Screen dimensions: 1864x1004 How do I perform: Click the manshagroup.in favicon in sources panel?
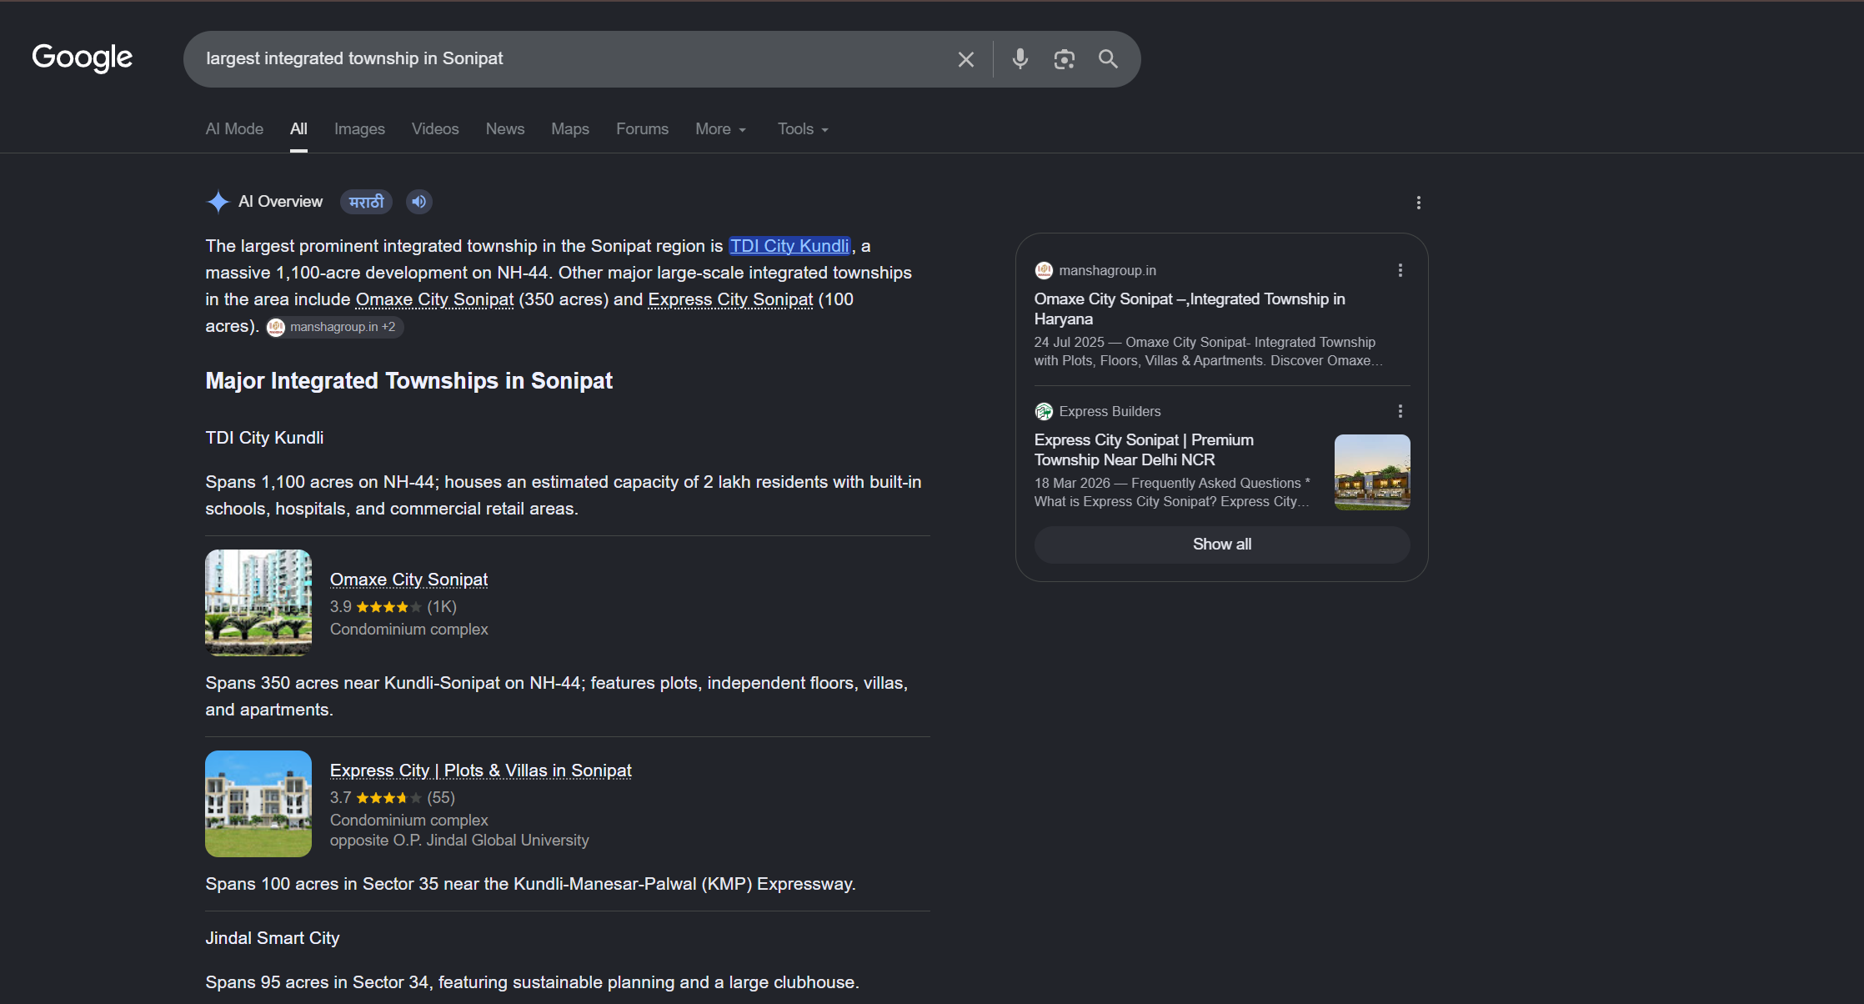(x=1044, y=270)
